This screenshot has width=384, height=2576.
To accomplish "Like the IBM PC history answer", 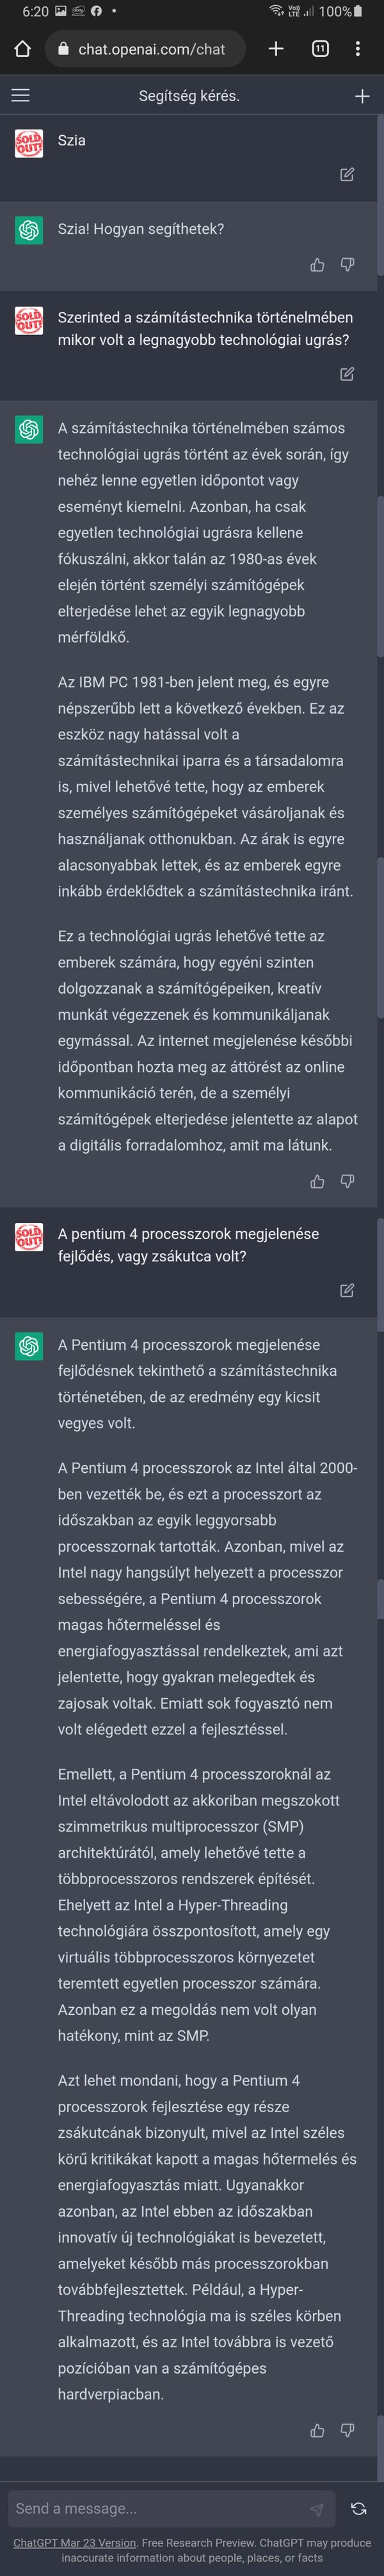I will click(317, 1181).
